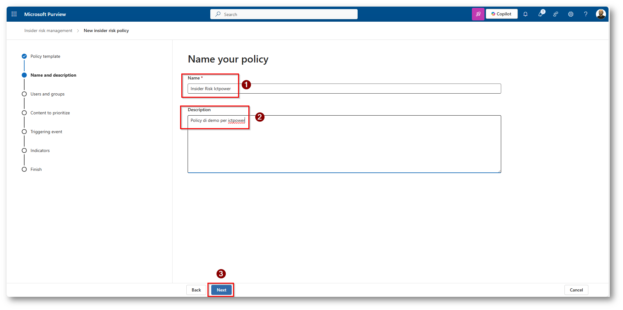Go to the Triggering event step
Image resolution: width=623 pixels, height=310 pixels.
[46, 132]
